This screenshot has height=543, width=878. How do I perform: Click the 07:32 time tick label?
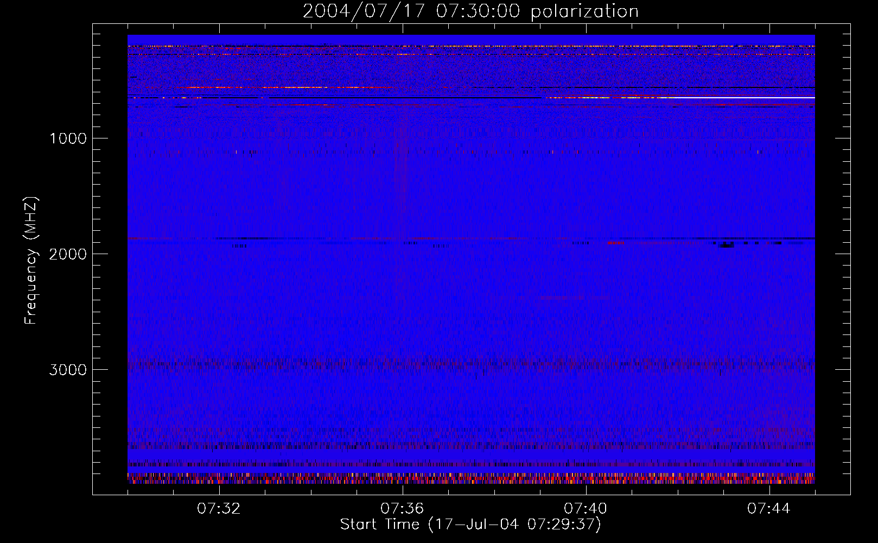[219, 509]
